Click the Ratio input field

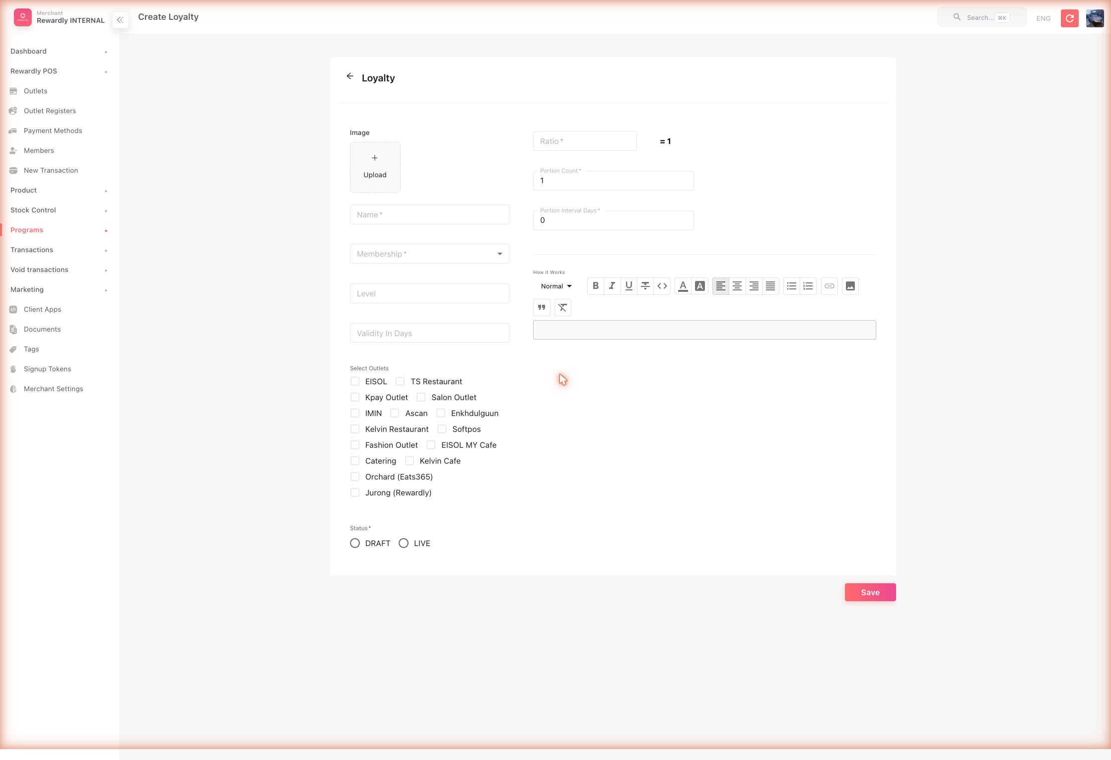point(585,141)
